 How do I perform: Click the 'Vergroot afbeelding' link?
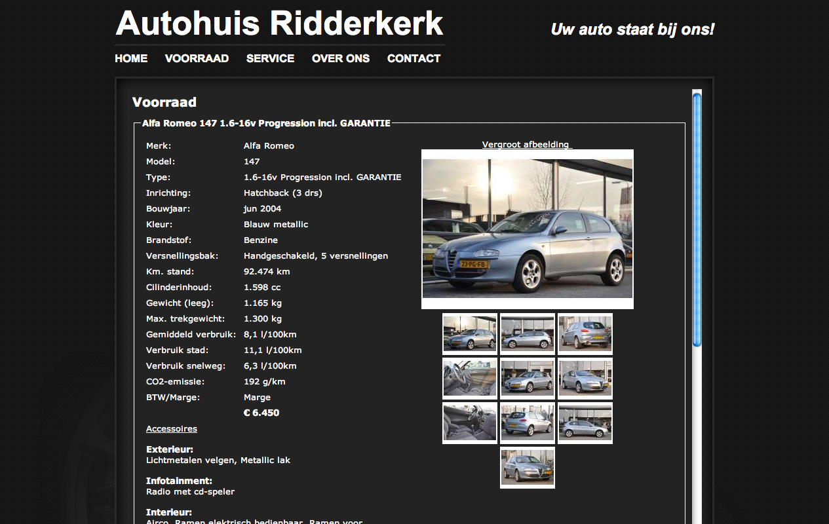tap(527, 144)
